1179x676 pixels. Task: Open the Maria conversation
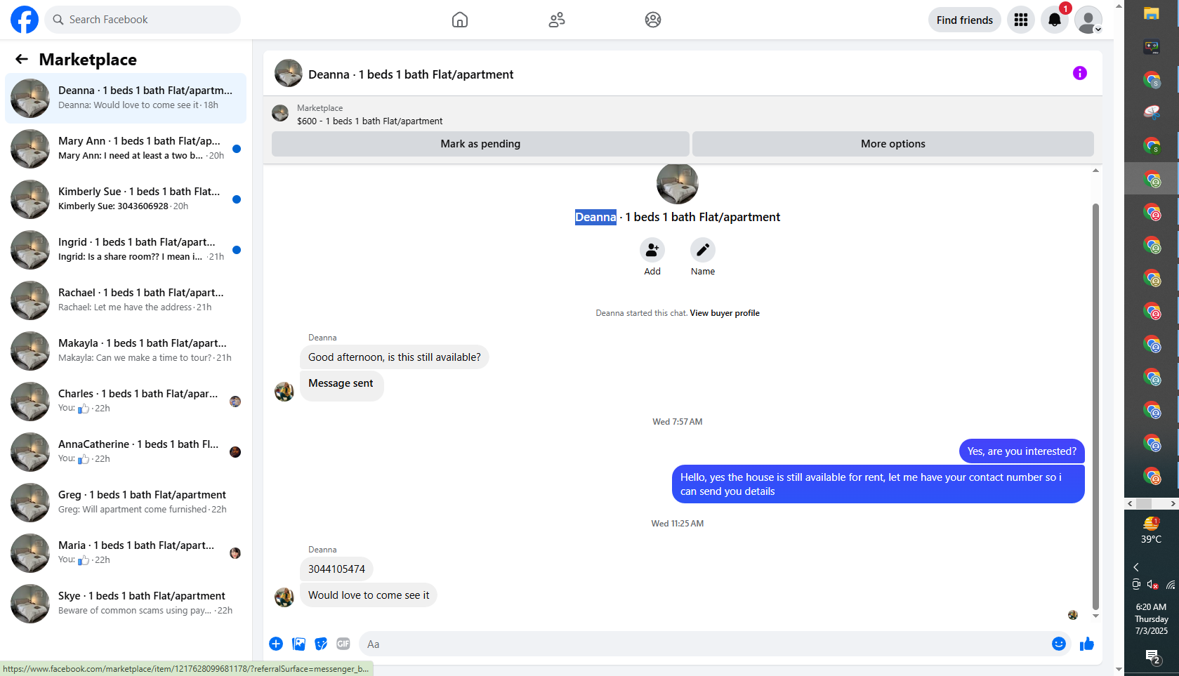coord(126,552)
